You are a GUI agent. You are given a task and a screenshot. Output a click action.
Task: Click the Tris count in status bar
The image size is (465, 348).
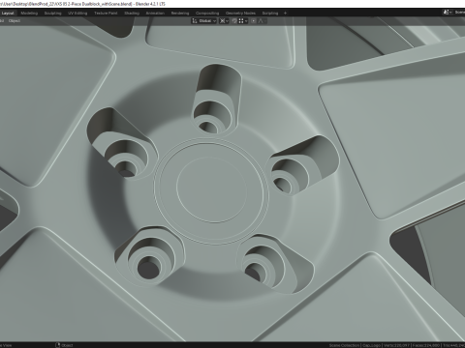tap(454, 345)
